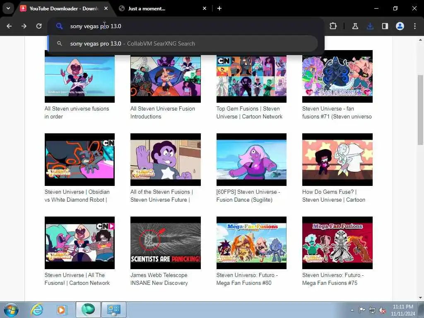Image resolution: width=424 pixels, height=318 pixels.
Task: Select the CollabVM SearXNG Search suggestion
Action: pos(183,43)
